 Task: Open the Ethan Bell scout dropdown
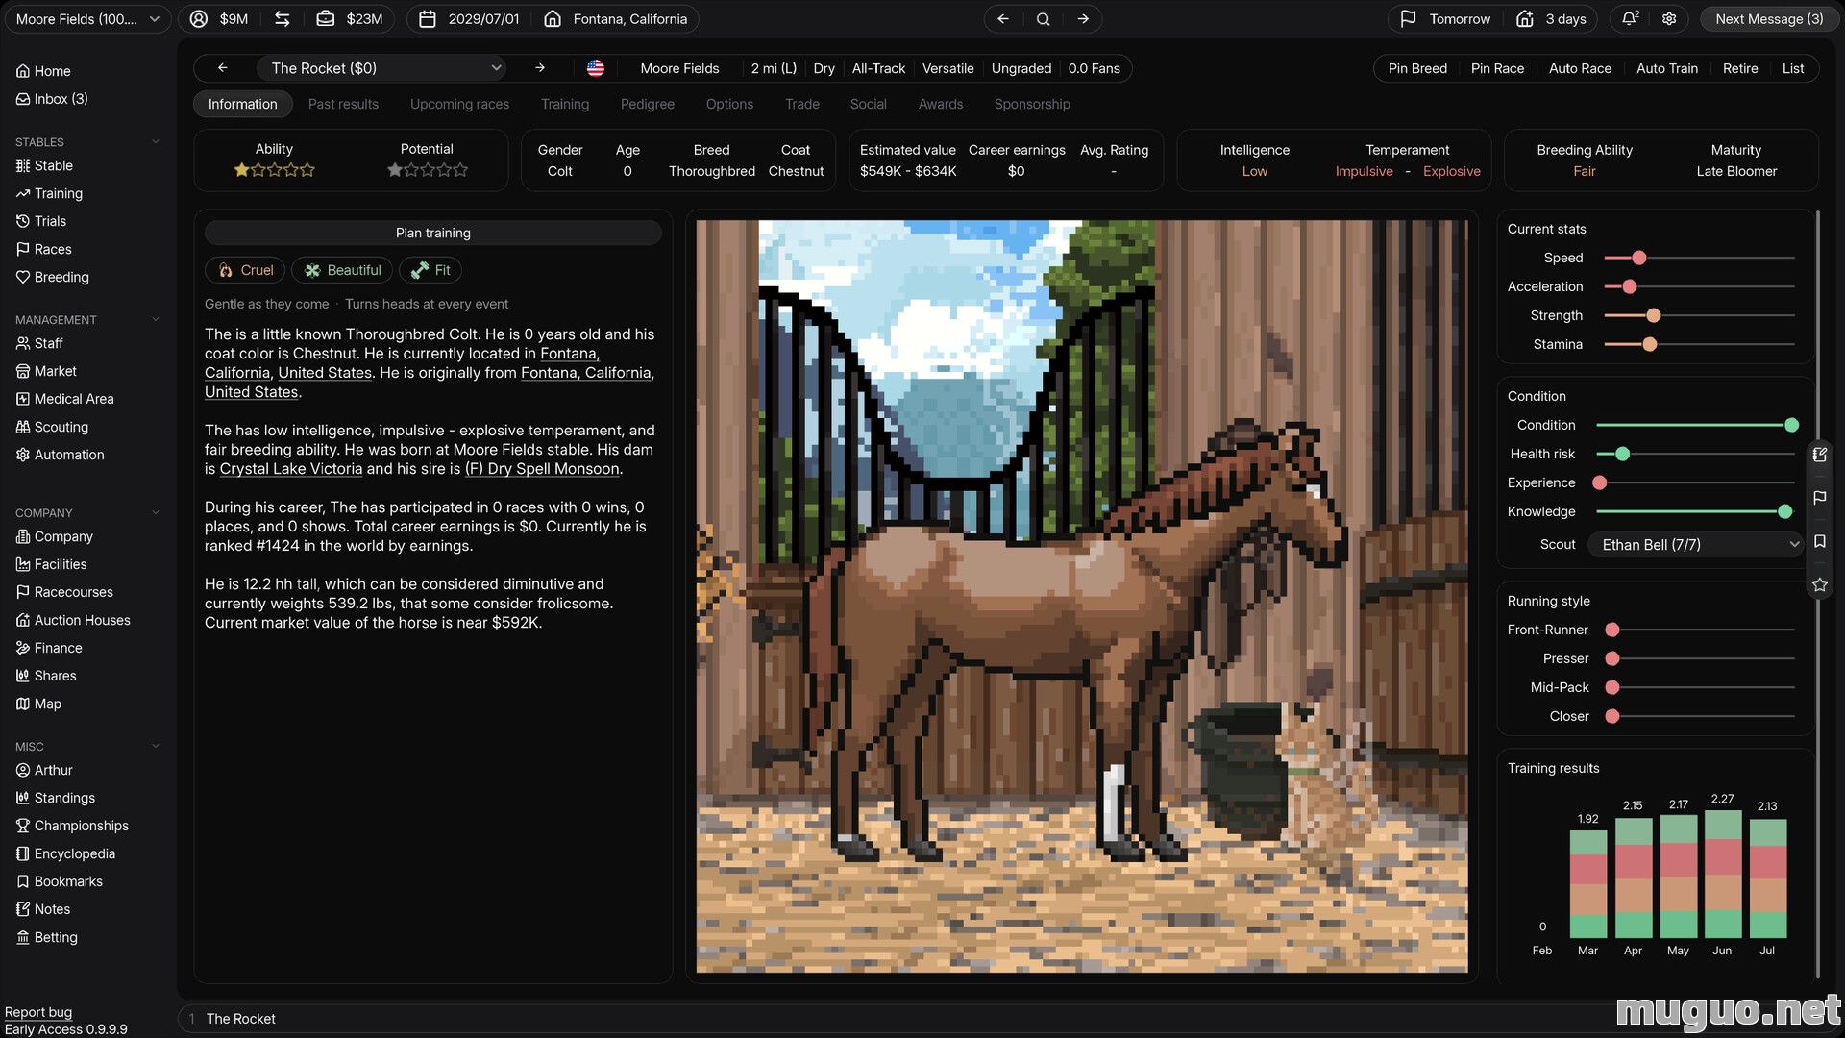[x=1697, y=545]
